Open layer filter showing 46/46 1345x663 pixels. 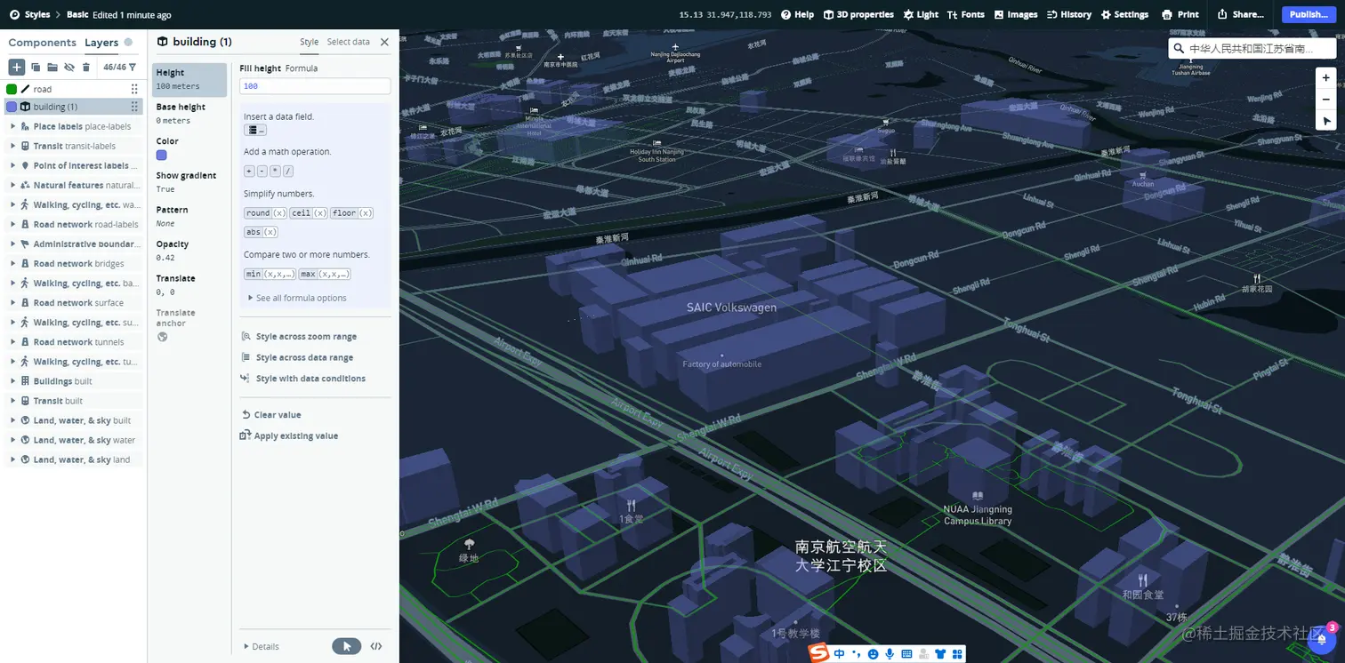pos(119,67)
